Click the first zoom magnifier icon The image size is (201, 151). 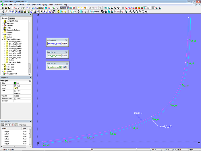130,12
